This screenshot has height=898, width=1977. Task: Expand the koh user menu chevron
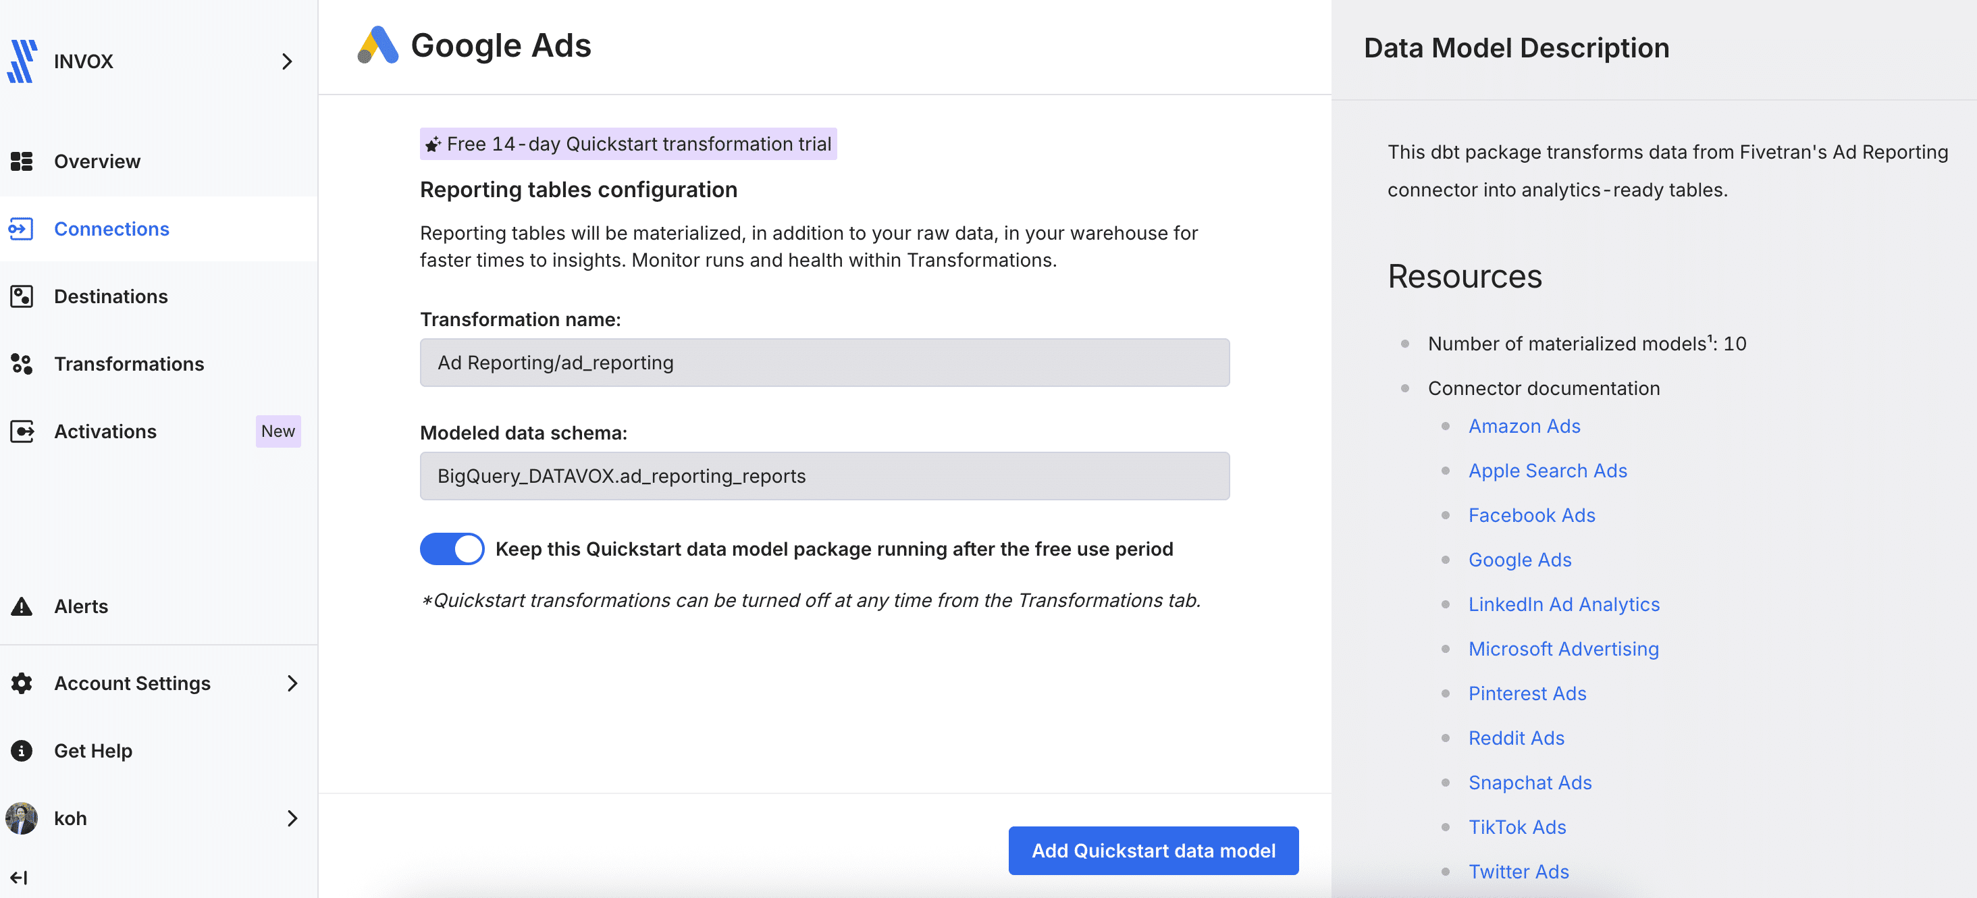[292, 818]
